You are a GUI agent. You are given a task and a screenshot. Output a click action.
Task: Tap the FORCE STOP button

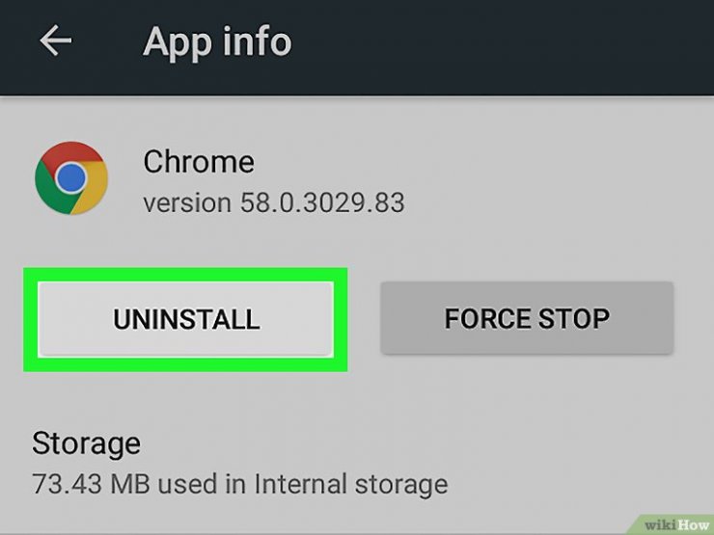[x=527, y=318]
